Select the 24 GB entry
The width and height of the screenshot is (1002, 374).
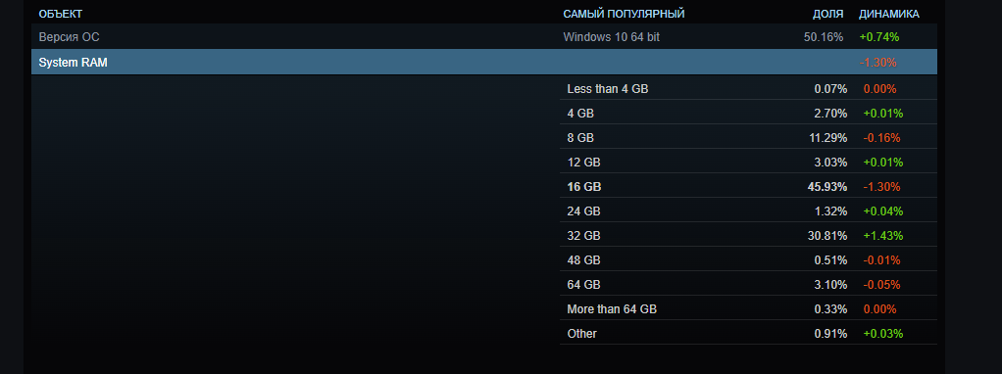click(748, 210)
